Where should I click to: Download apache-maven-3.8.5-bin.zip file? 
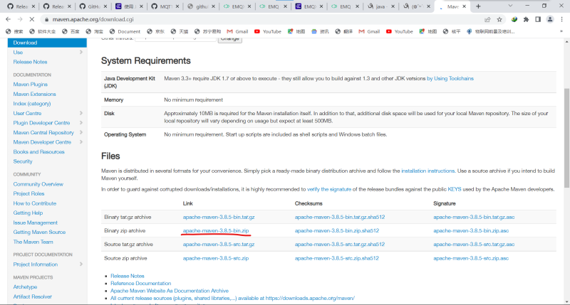pyautogui.click(x=215, y=231)
